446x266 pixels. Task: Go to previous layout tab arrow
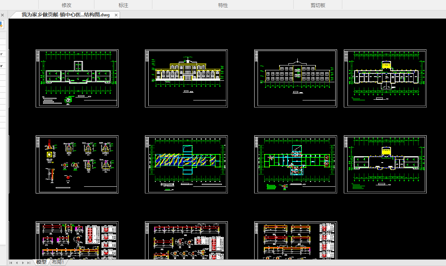point(17,263)
